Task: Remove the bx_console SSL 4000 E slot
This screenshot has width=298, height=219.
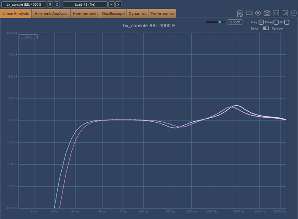Action: (57, 4)
